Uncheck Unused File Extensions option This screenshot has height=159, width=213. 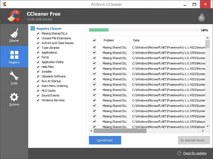coord(38,38)
